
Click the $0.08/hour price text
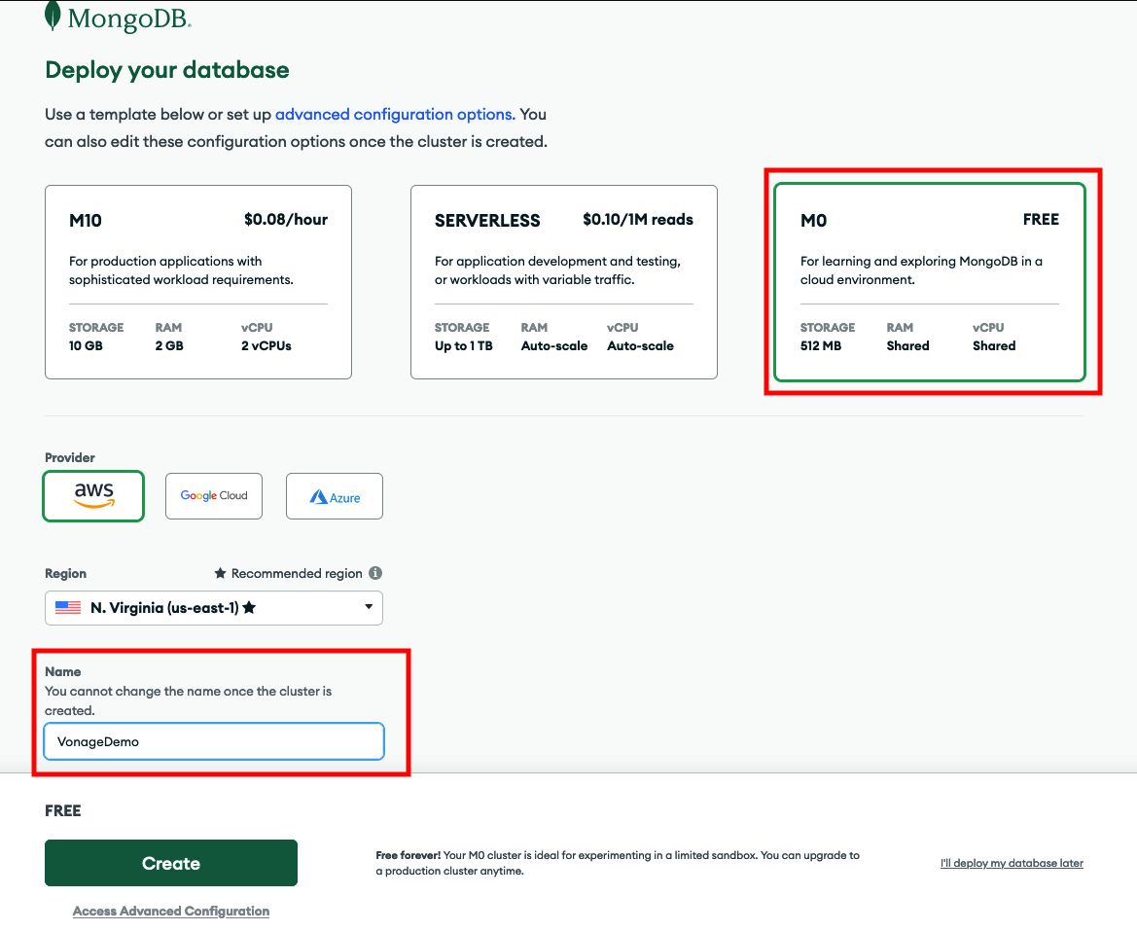coord(286,220)
